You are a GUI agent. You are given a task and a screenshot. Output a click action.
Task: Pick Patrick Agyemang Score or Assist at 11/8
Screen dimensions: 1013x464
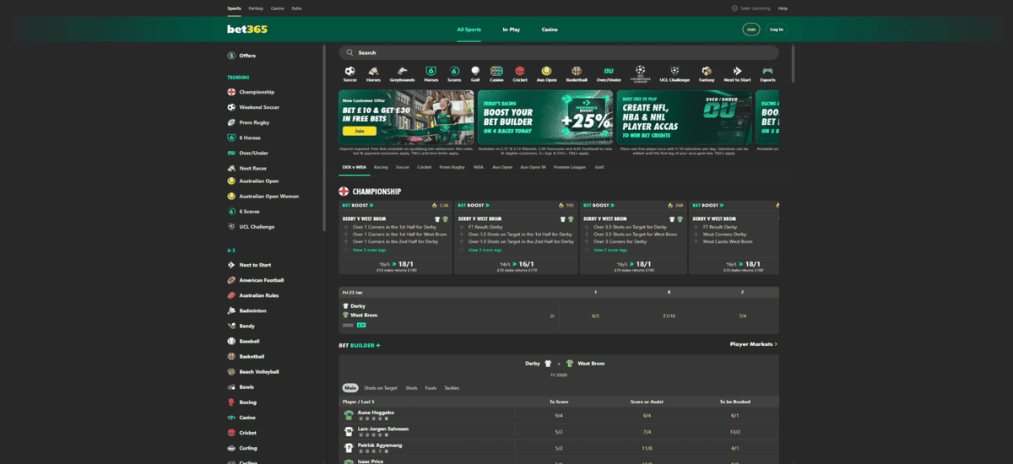pos(647,447)
